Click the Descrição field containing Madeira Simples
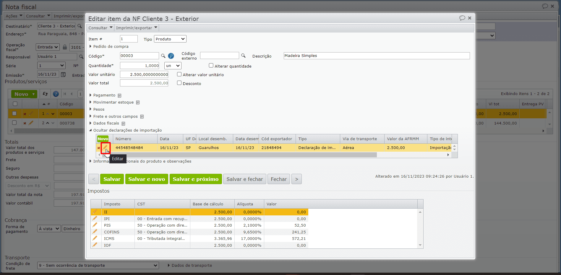 376,56
